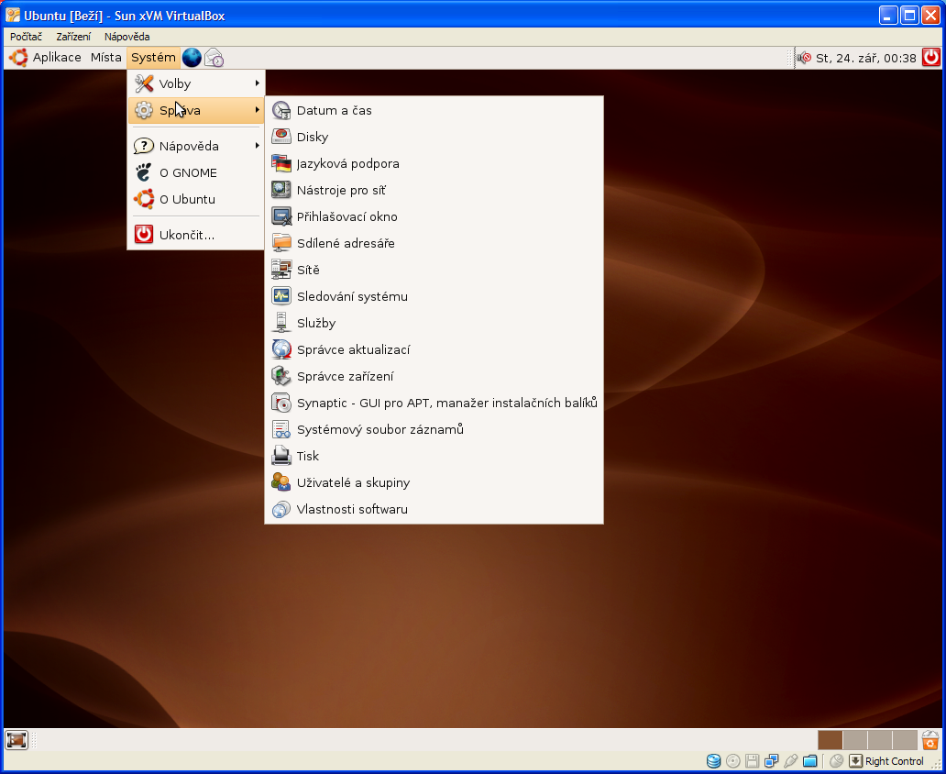
Task: Expand the Správa submenu arrow
Action: point(258,110)
